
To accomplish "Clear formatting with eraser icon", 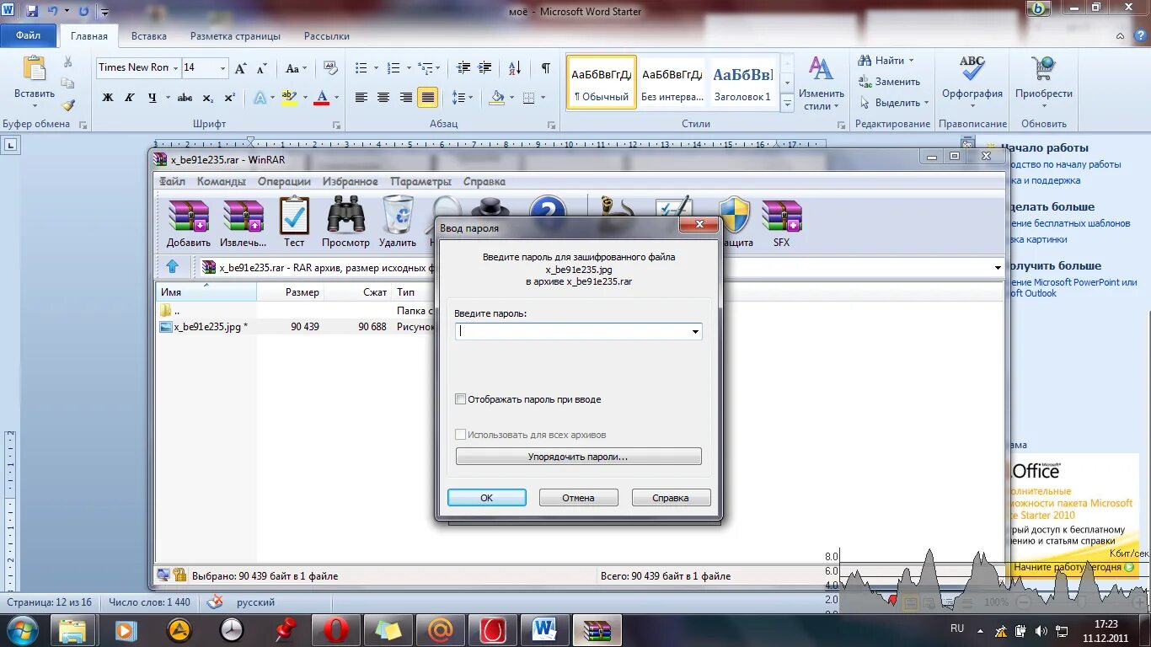I will 330,68.
